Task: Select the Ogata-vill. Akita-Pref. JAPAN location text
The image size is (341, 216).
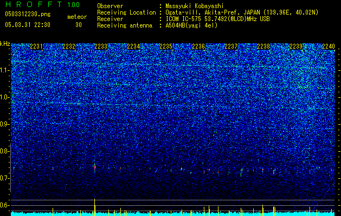Action: [242, 12]
